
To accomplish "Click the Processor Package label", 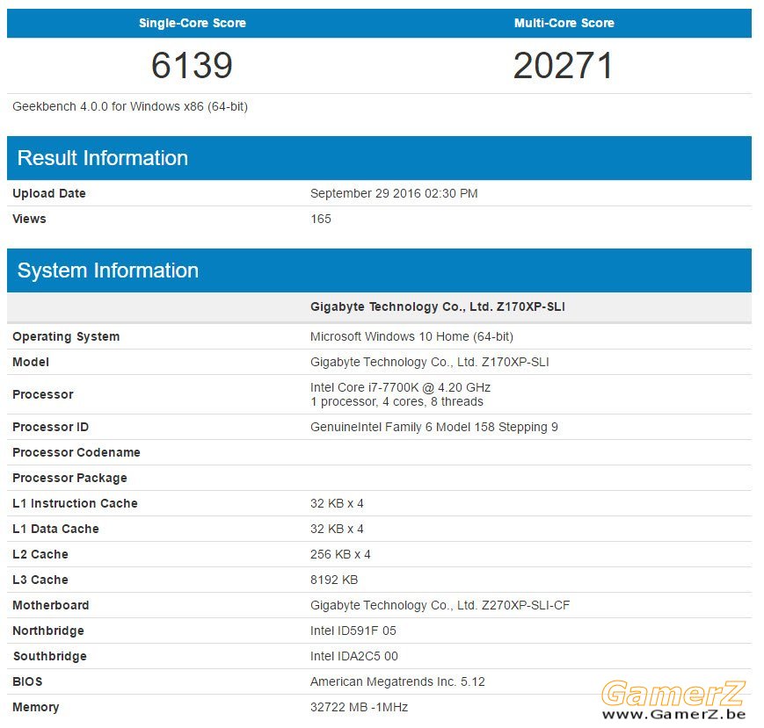I will pos(69,478).
